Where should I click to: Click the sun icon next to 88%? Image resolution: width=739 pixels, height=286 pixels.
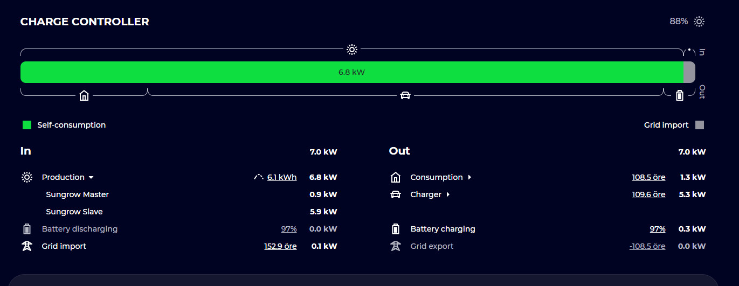(x=699, y=22)
